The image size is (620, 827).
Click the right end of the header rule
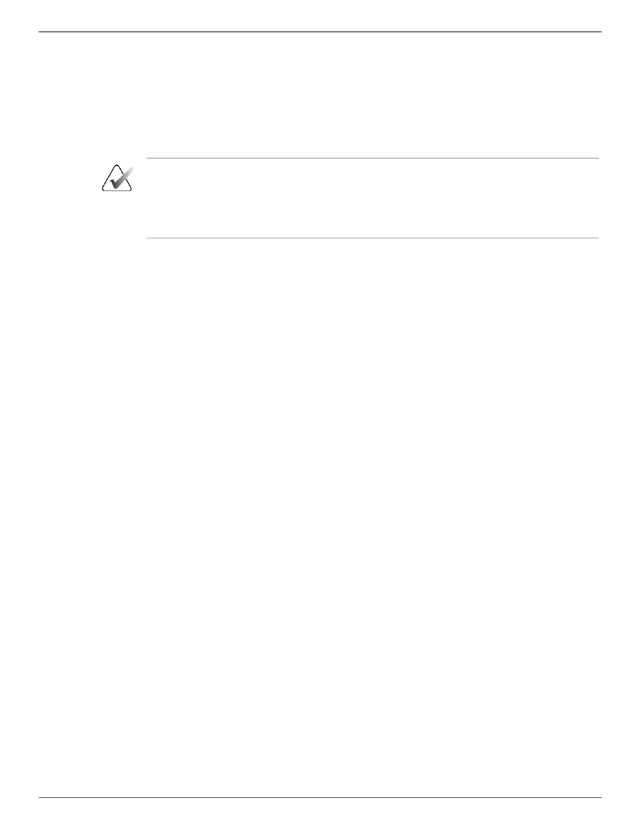pyautogui.click(x=599, y=31)
